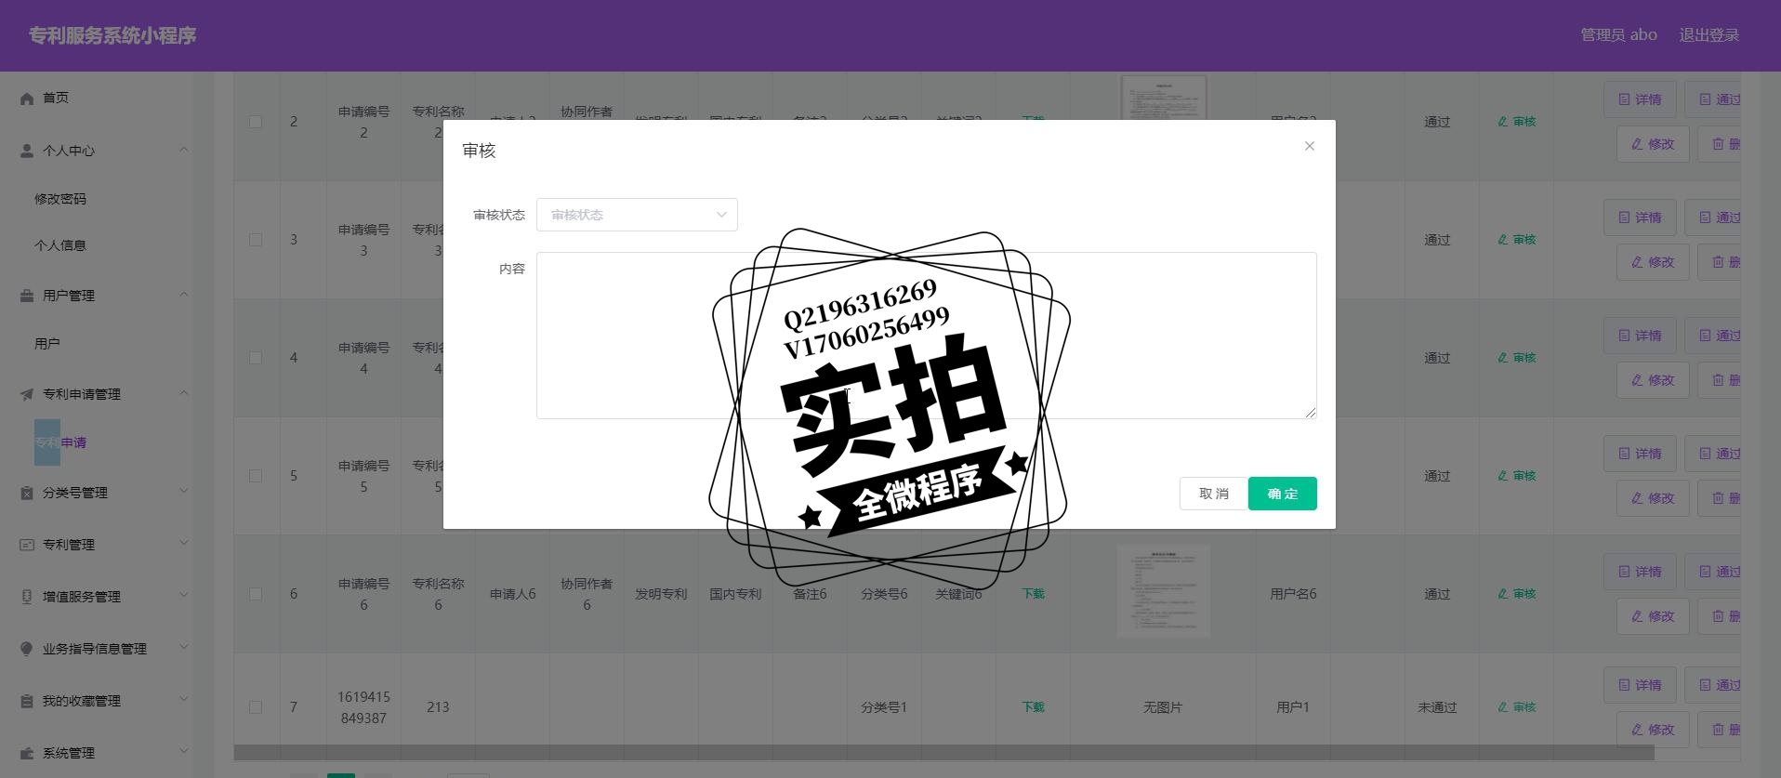
Task: Click the icon beside 我的收藏管理
Action: point(27,701)
